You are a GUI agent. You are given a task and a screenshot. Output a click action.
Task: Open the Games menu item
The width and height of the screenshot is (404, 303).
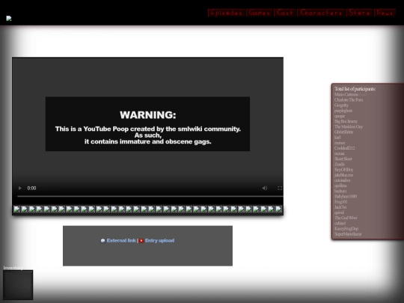[x=260, y=13]
